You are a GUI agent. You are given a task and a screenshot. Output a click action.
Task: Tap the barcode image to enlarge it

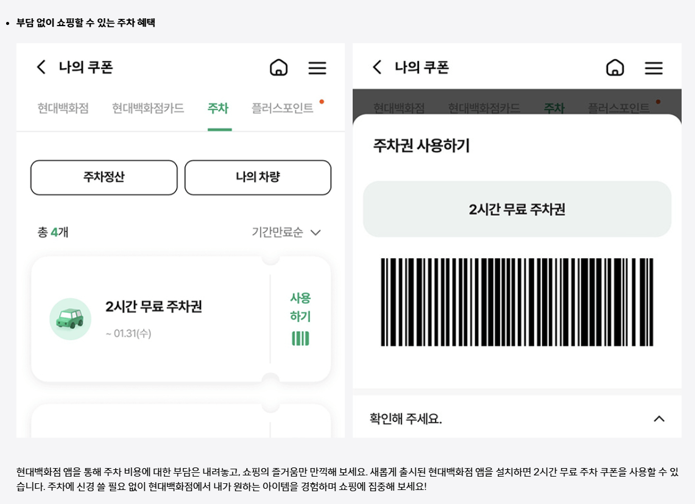point(517,301)
